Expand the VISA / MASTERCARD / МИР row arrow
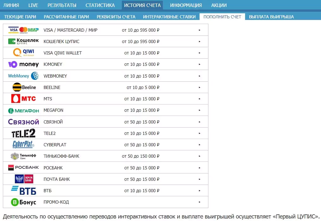This screenshot has width=321, height=221. point(199,30)
